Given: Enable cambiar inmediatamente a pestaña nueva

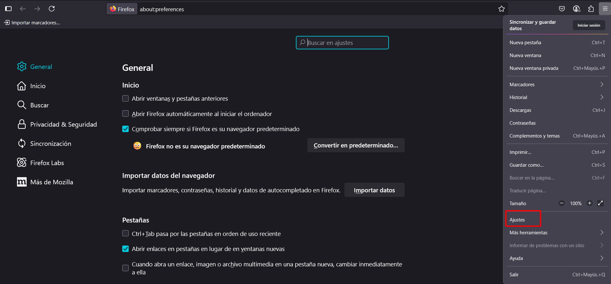Looking at the screenshot, I should (x=125, y=268).
